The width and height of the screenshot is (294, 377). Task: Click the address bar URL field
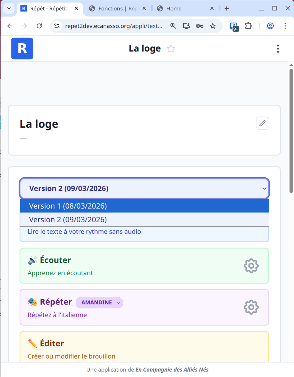[x=113, y=26]
